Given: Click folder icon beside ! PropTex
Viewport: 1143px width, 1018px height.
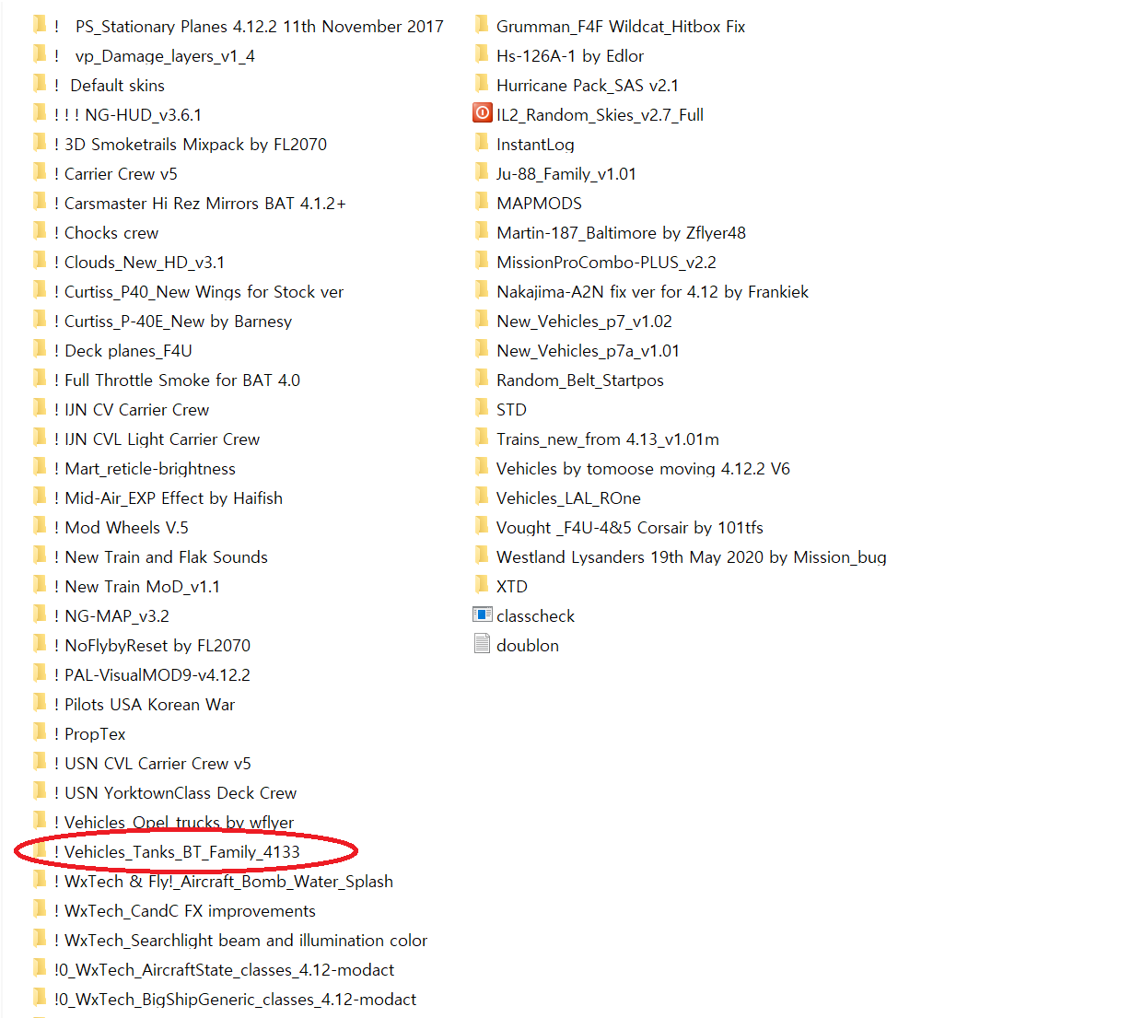Looking at the screenshot, I should [x=40, y=732].
